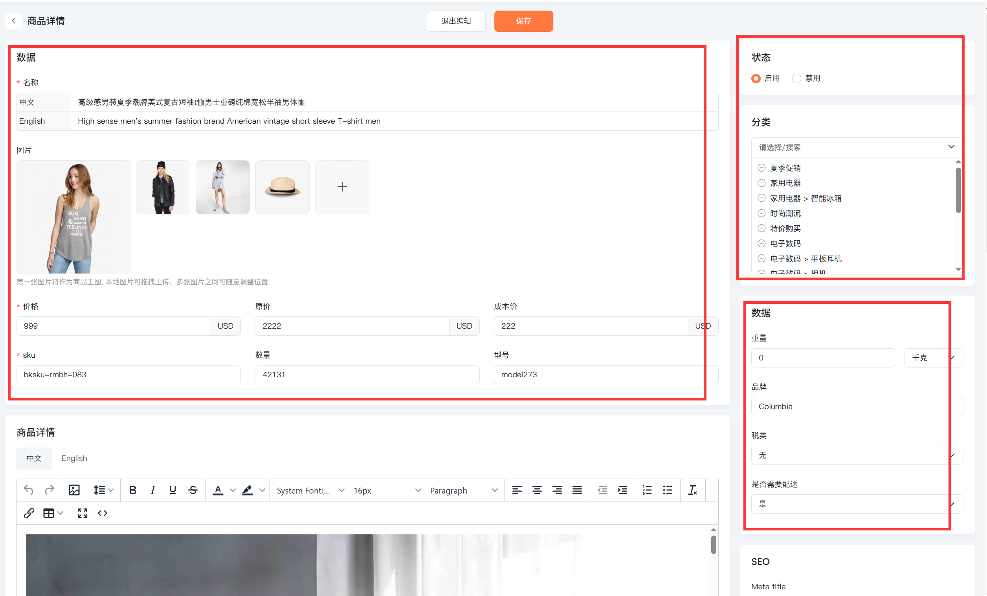Screen dimensions: 987x596
Task: Insert a numbered list in editor
Action: [x=647, y=490]
